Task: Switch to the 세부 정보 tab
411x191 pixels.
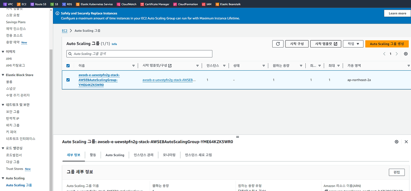Action: 74,155
